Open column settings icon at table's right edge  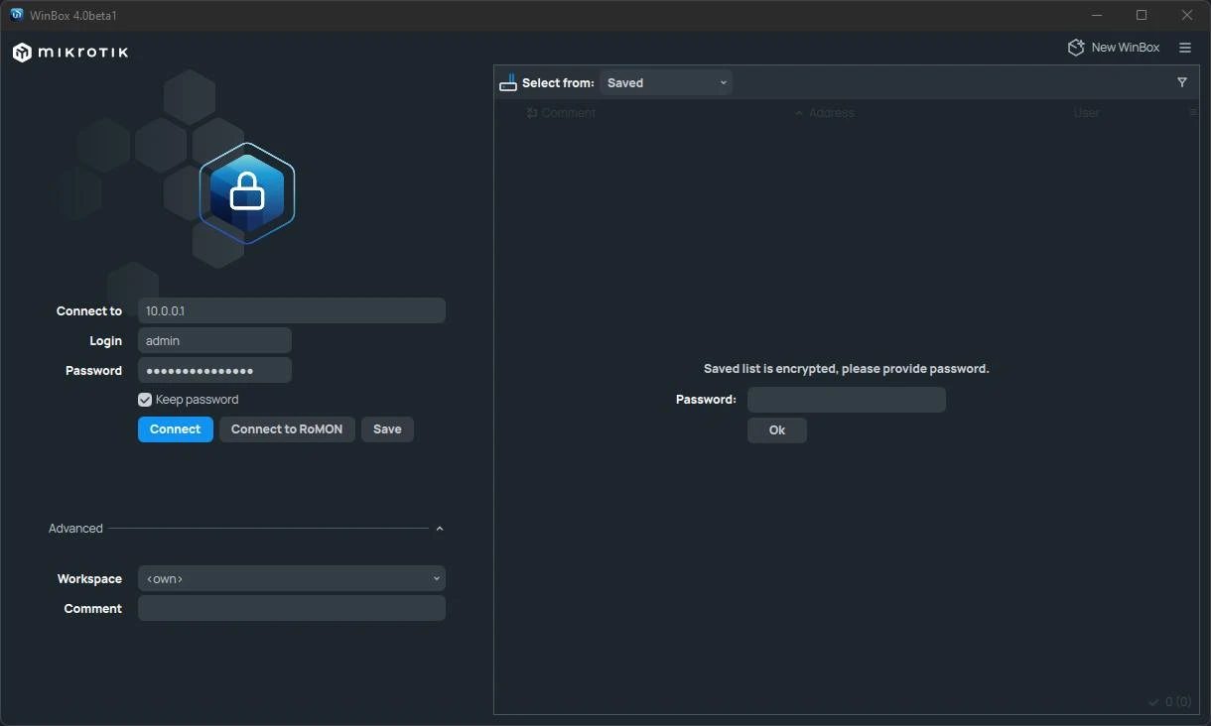tap(1192, 113)
